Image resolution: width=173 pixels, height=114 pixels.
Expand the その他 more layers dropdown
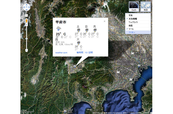138,32
